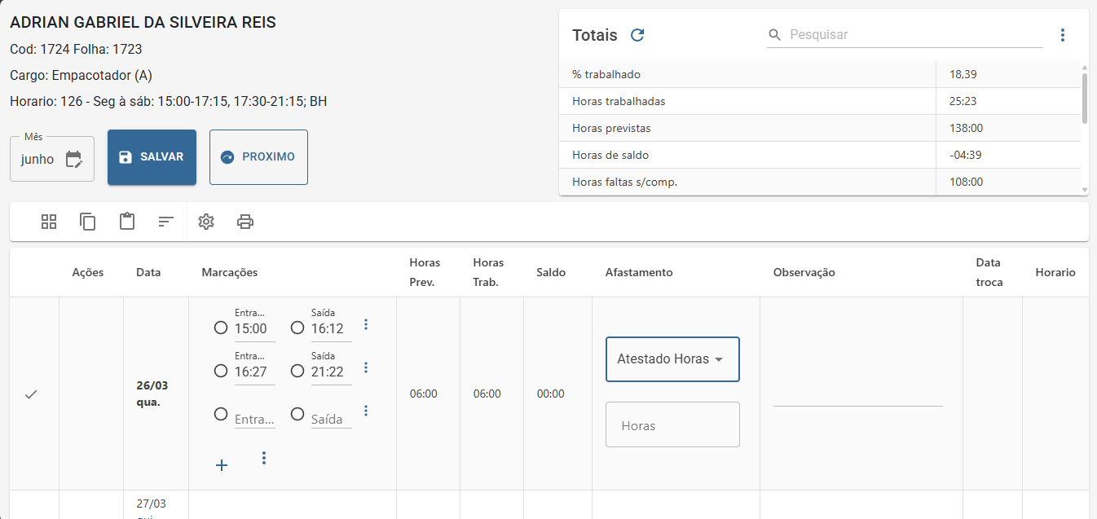Screen dimensions: 1097x519
Task: Expand the Atestado Horas dropdown
Action: tap(672, 359)
